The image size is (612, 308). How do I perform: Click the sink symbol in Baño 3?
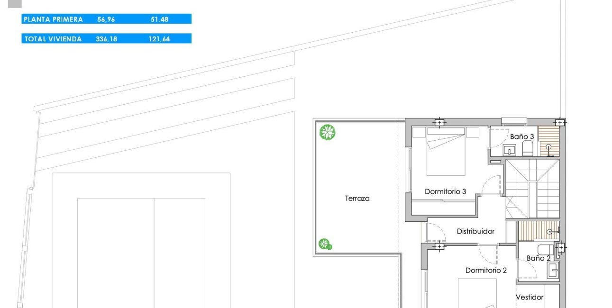[x=510, y=150]
